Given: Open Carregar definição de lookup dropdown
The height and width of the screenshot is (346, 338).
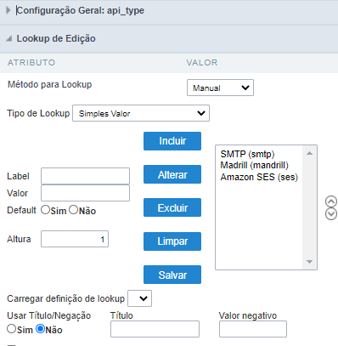Looking at the screenshot, I should (x=140, y=298).
